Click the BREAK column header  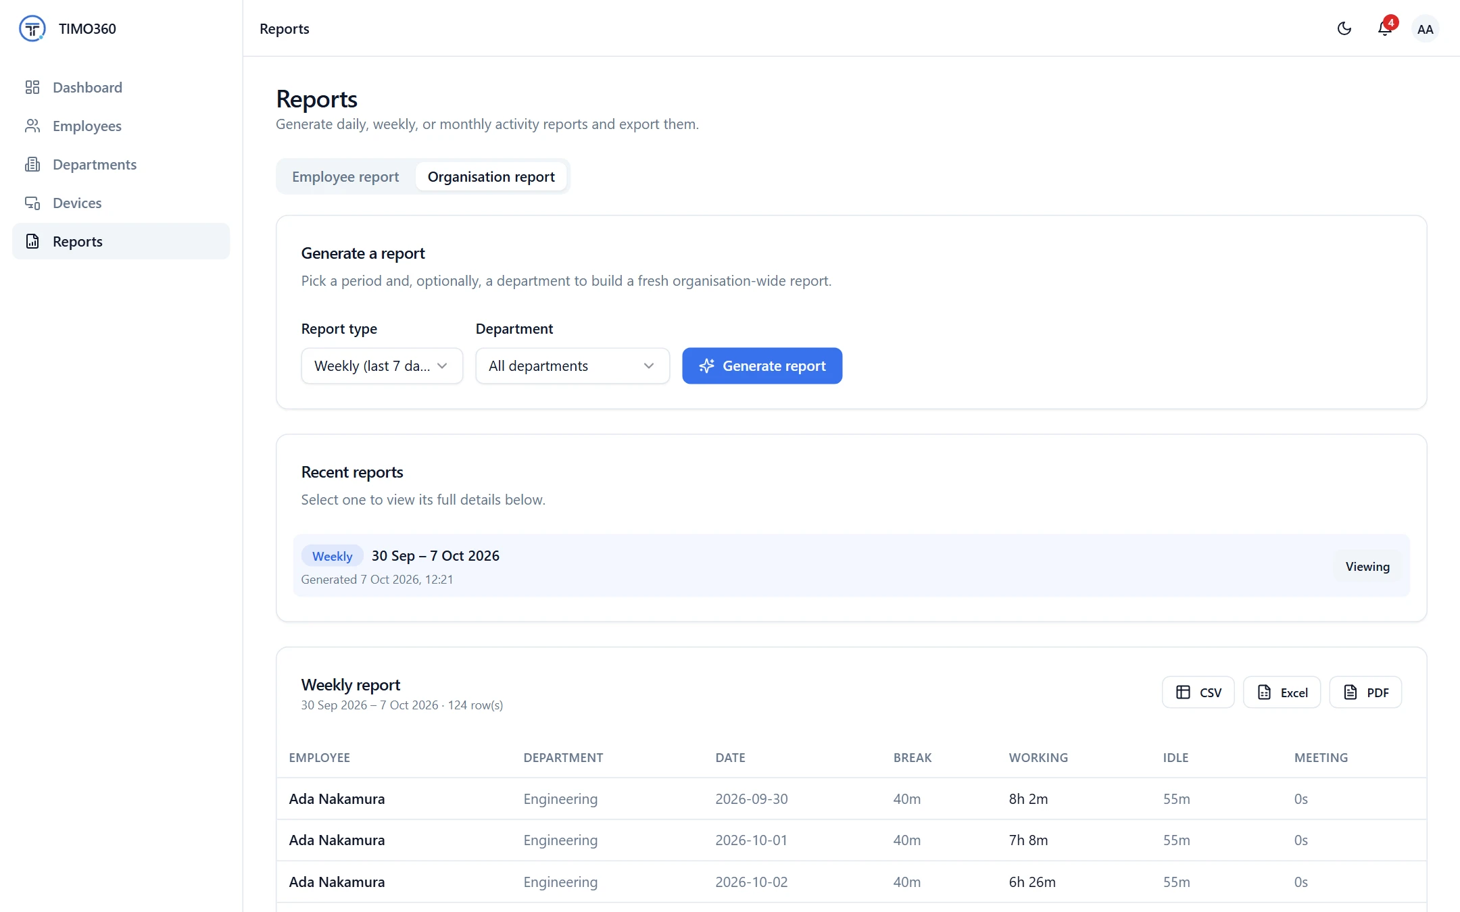point(912,757)
